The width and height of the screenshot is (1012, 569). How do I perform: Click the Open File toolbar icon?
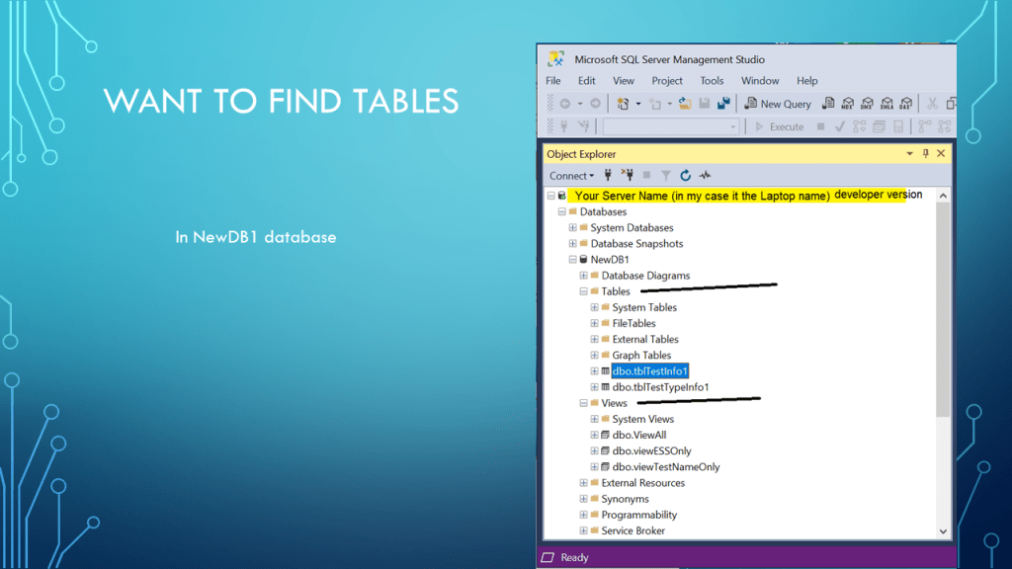click(x=684, y=104)
